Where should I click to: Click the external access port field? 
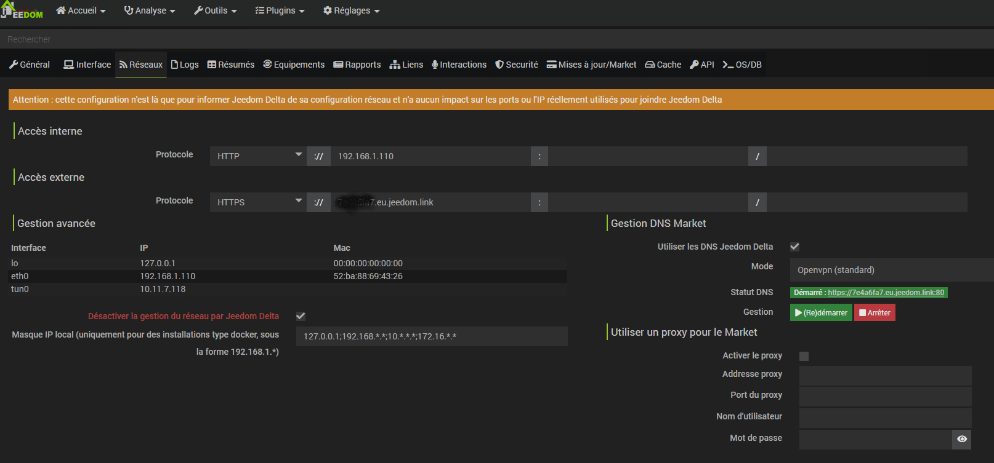click(x=648, y=202)
